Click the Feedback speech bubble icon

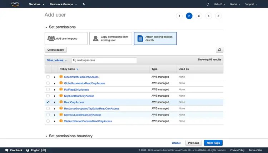[7, 150]
